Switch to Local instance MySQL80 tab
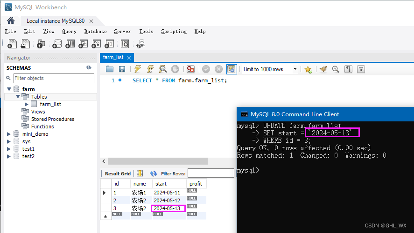This screenshot has width=414, height=233. click(56, 21)
